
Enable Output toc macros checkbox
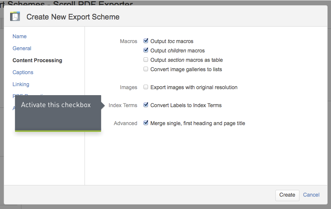[146, 41]
